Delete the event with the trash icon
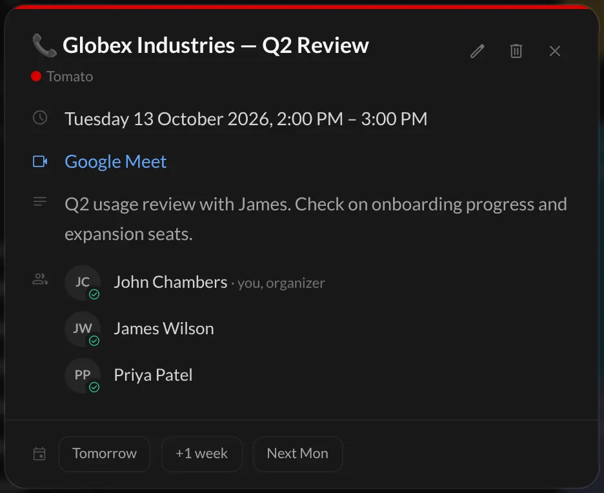604x493 pixels. coord(516,51)
